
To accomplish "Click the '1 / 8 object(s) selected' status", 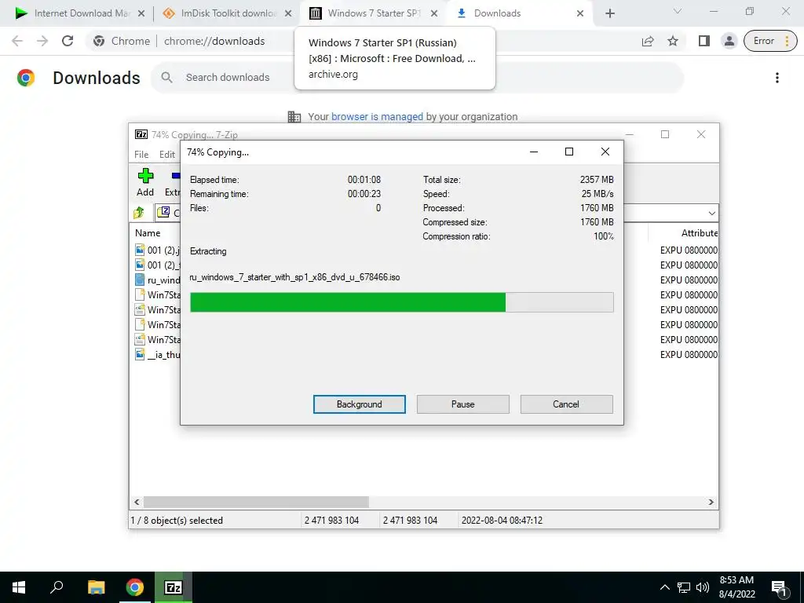I will click(x=177, y=520).
